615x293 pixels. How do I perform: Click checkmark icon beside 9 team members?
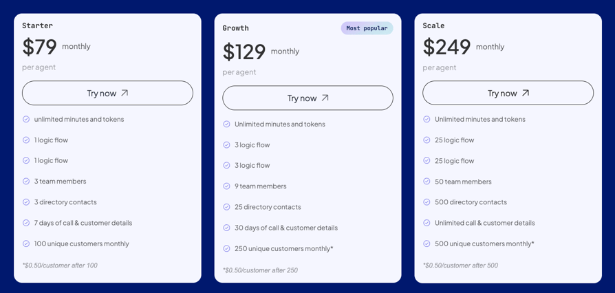226,186
